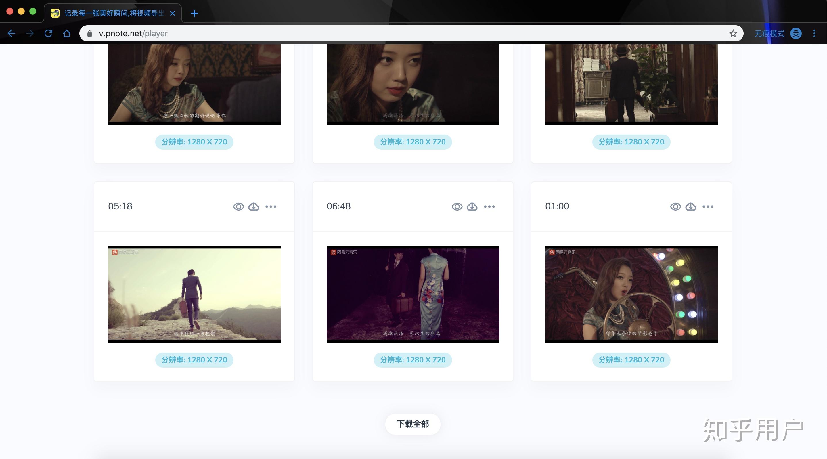The width and height of the screenshot is (827, 459).
Task: Download the 06:48 screenshot via cloud icon
Action: [472, 206]
